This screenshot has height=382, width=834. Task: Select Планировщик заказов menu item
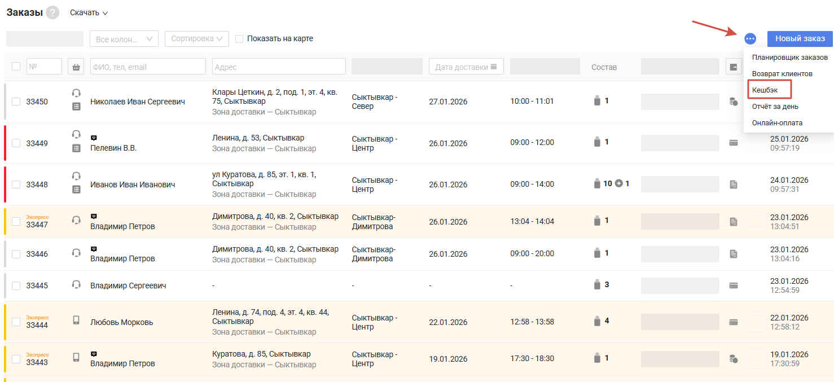click(x=789, y=58)
